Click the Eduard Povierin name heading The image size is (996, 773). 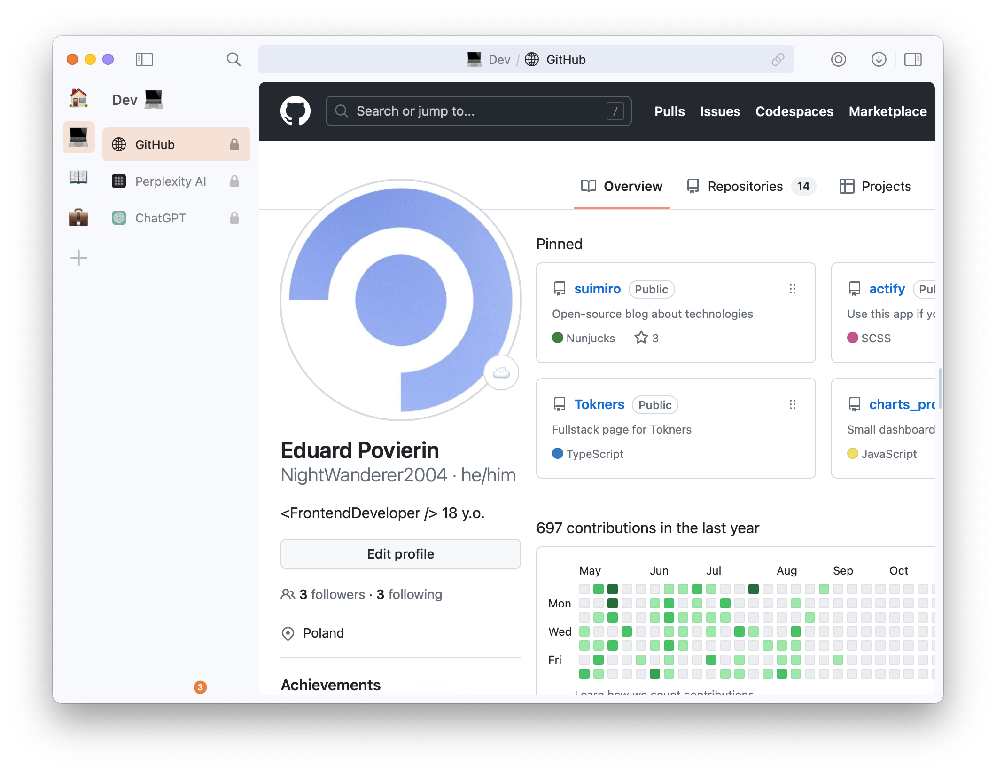point(360,450)
